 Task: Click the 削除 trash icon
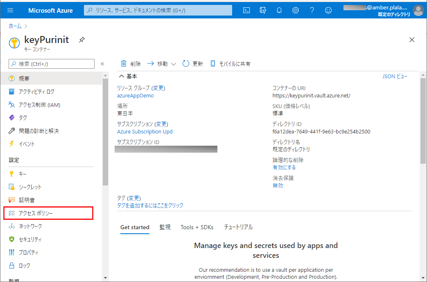tap(124, 64)
